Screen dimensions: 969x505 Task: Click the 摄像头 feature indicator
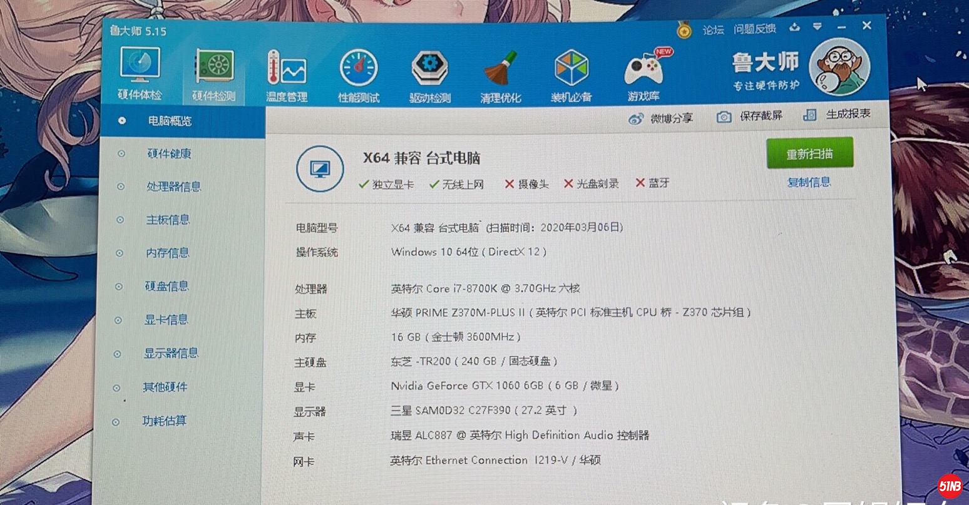coord(527,184)
